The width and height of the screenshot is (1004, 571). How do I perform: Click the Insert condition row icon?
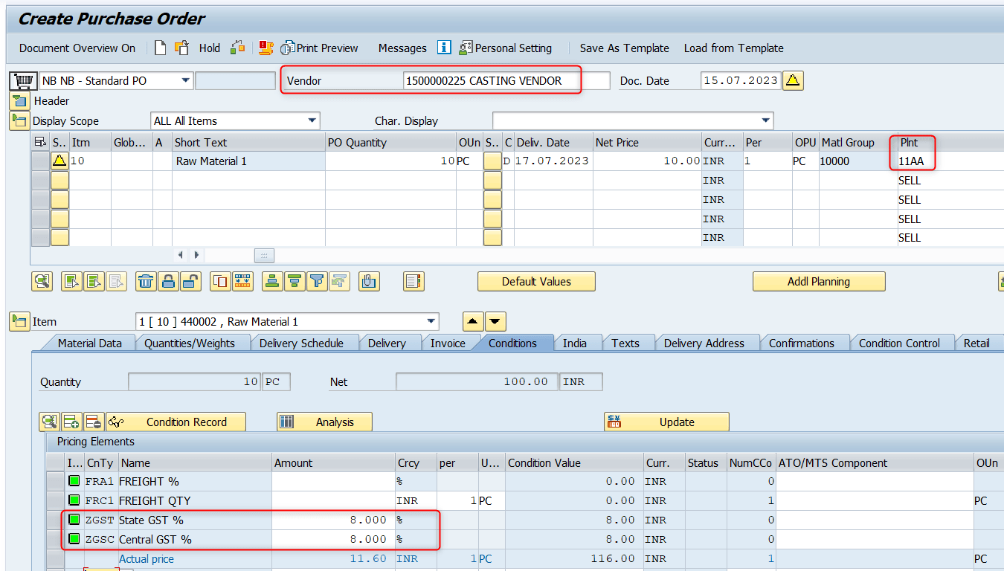(x=71, y=422)
